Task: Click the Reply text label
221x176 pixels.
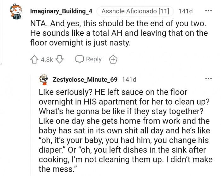Action: tap(94, 59)
